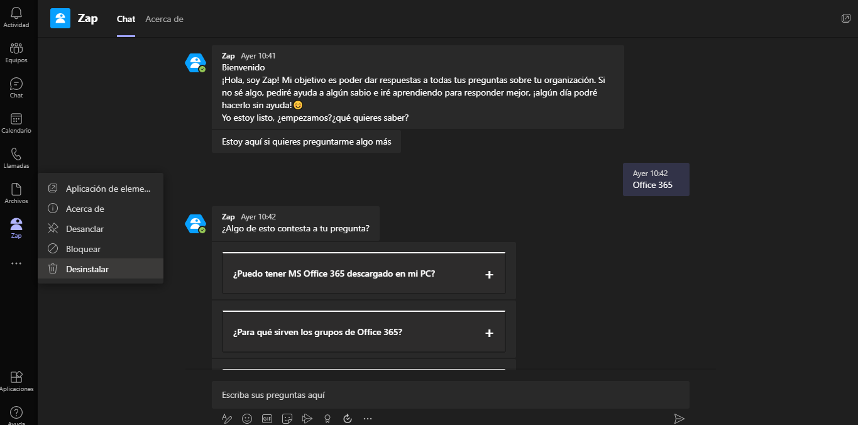Click the sent 'Office 365' message bubble

(656, 179)
